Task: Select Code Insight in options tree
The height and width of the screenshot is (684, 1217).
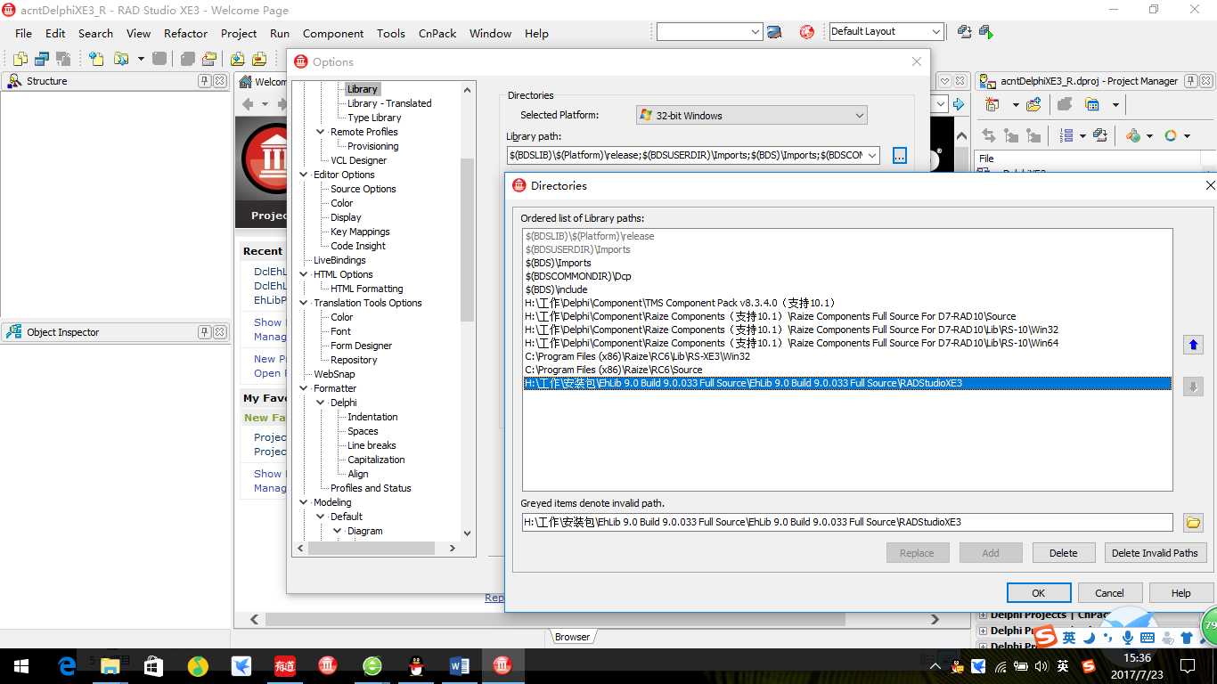Action: click(358, 246)
